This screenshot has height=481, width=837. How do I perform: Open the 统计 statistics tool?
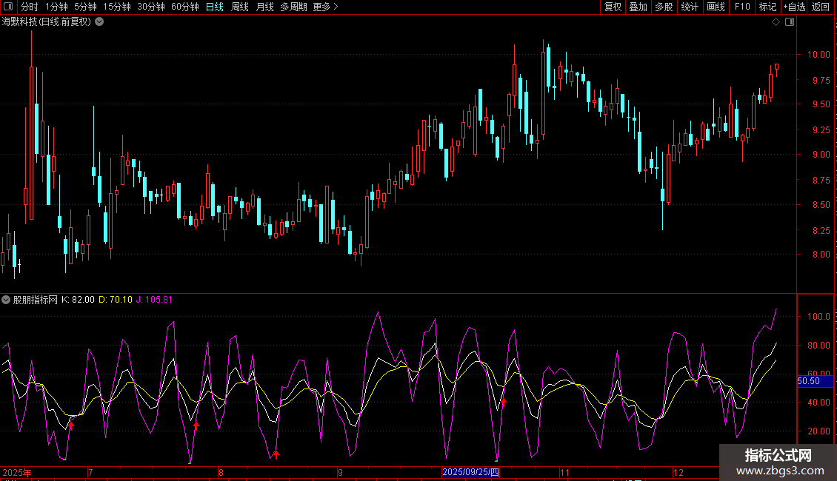[690, 7]
